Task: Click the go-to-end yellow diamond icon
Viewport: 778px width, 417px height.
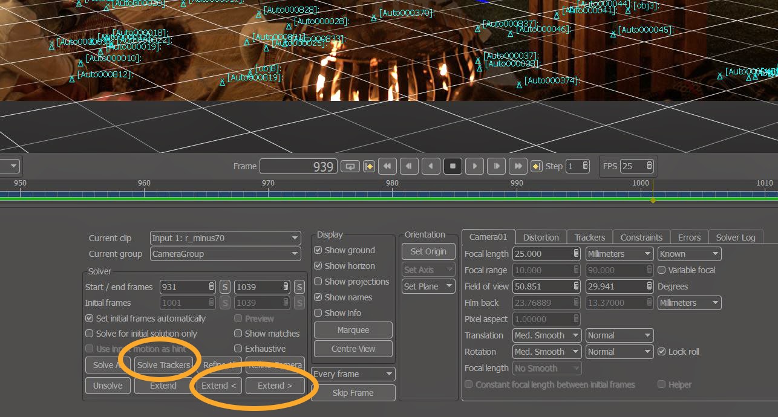Action: point(537,166)
